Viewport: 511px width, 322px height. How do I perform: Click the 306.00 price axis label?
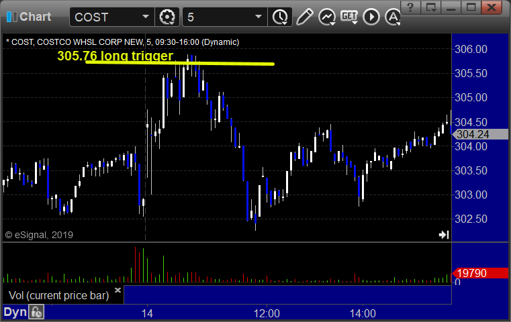point(471,49)
